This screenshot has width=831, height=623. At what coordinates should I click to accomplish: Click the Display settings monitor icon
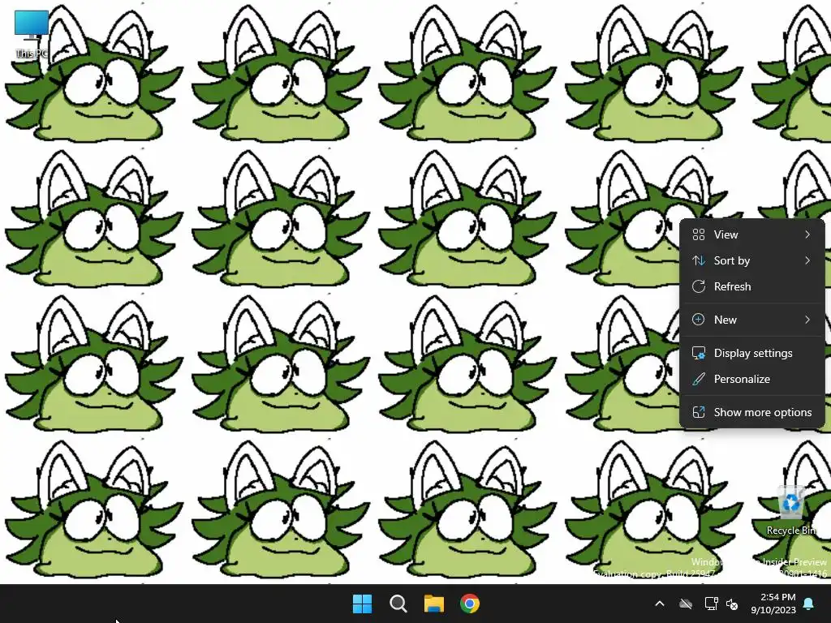click(699, 353)
